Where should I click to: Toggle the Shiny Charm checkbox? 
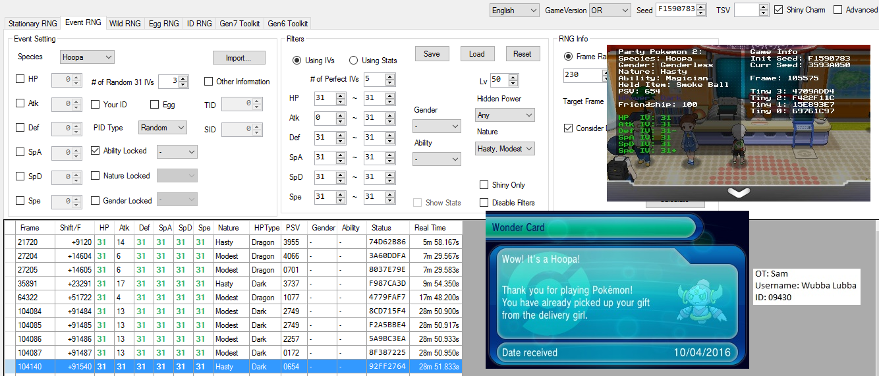click(x=779, y=10)
